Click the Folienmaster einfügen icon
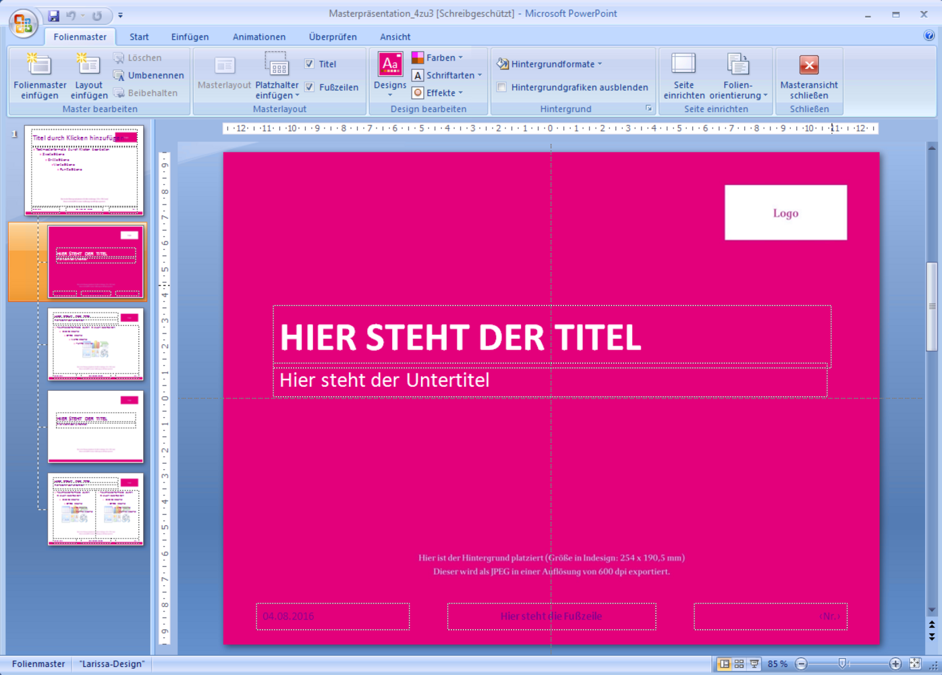Viewport: 942px width, 675px height. [x=39, y=65]
